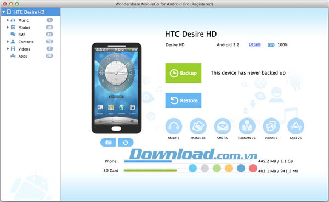Expand the Videos tree item
The image size is (329, 202).
(8, 49)
